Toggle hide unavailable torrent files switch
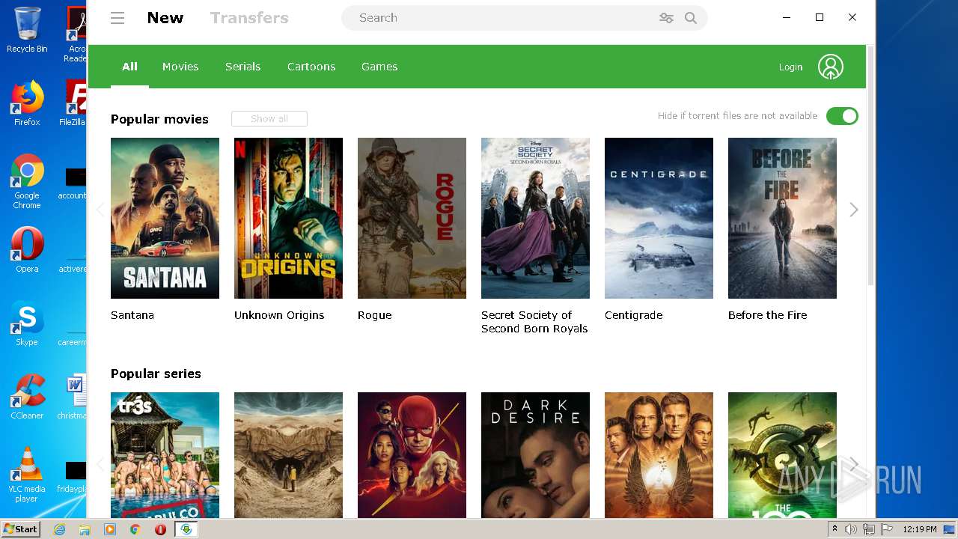The width and height of the screenshot is (958, 539). click(x=842, y=116)
